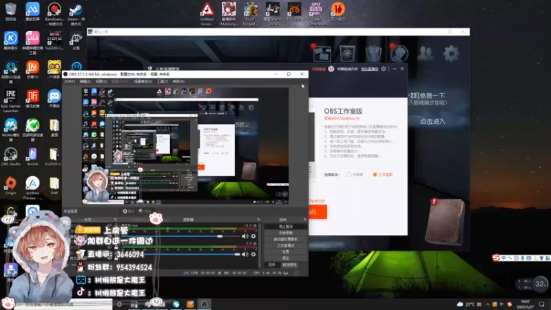Viewport: 551px width, 310px height.
Task: Open OBS 视图(V) menu
Action: coord(101,81)
